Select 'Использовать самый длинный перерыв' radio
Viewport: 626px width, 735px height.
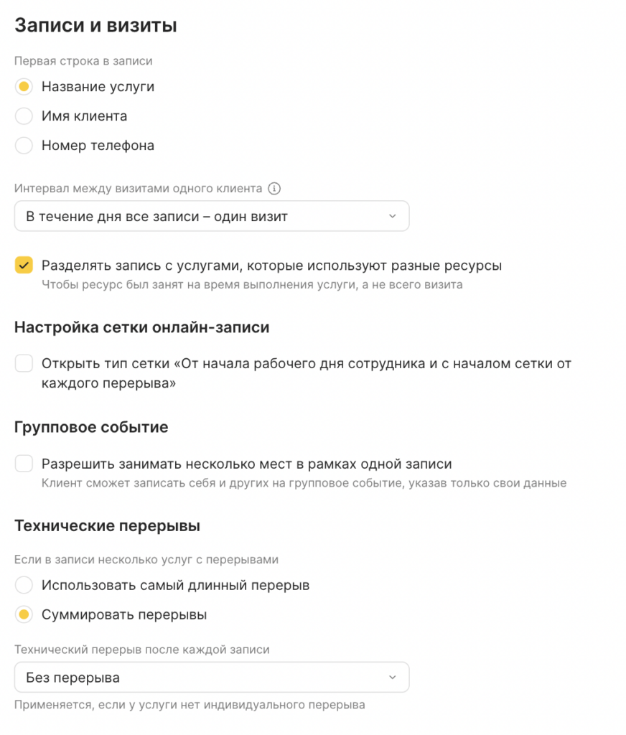click(24, 585)
